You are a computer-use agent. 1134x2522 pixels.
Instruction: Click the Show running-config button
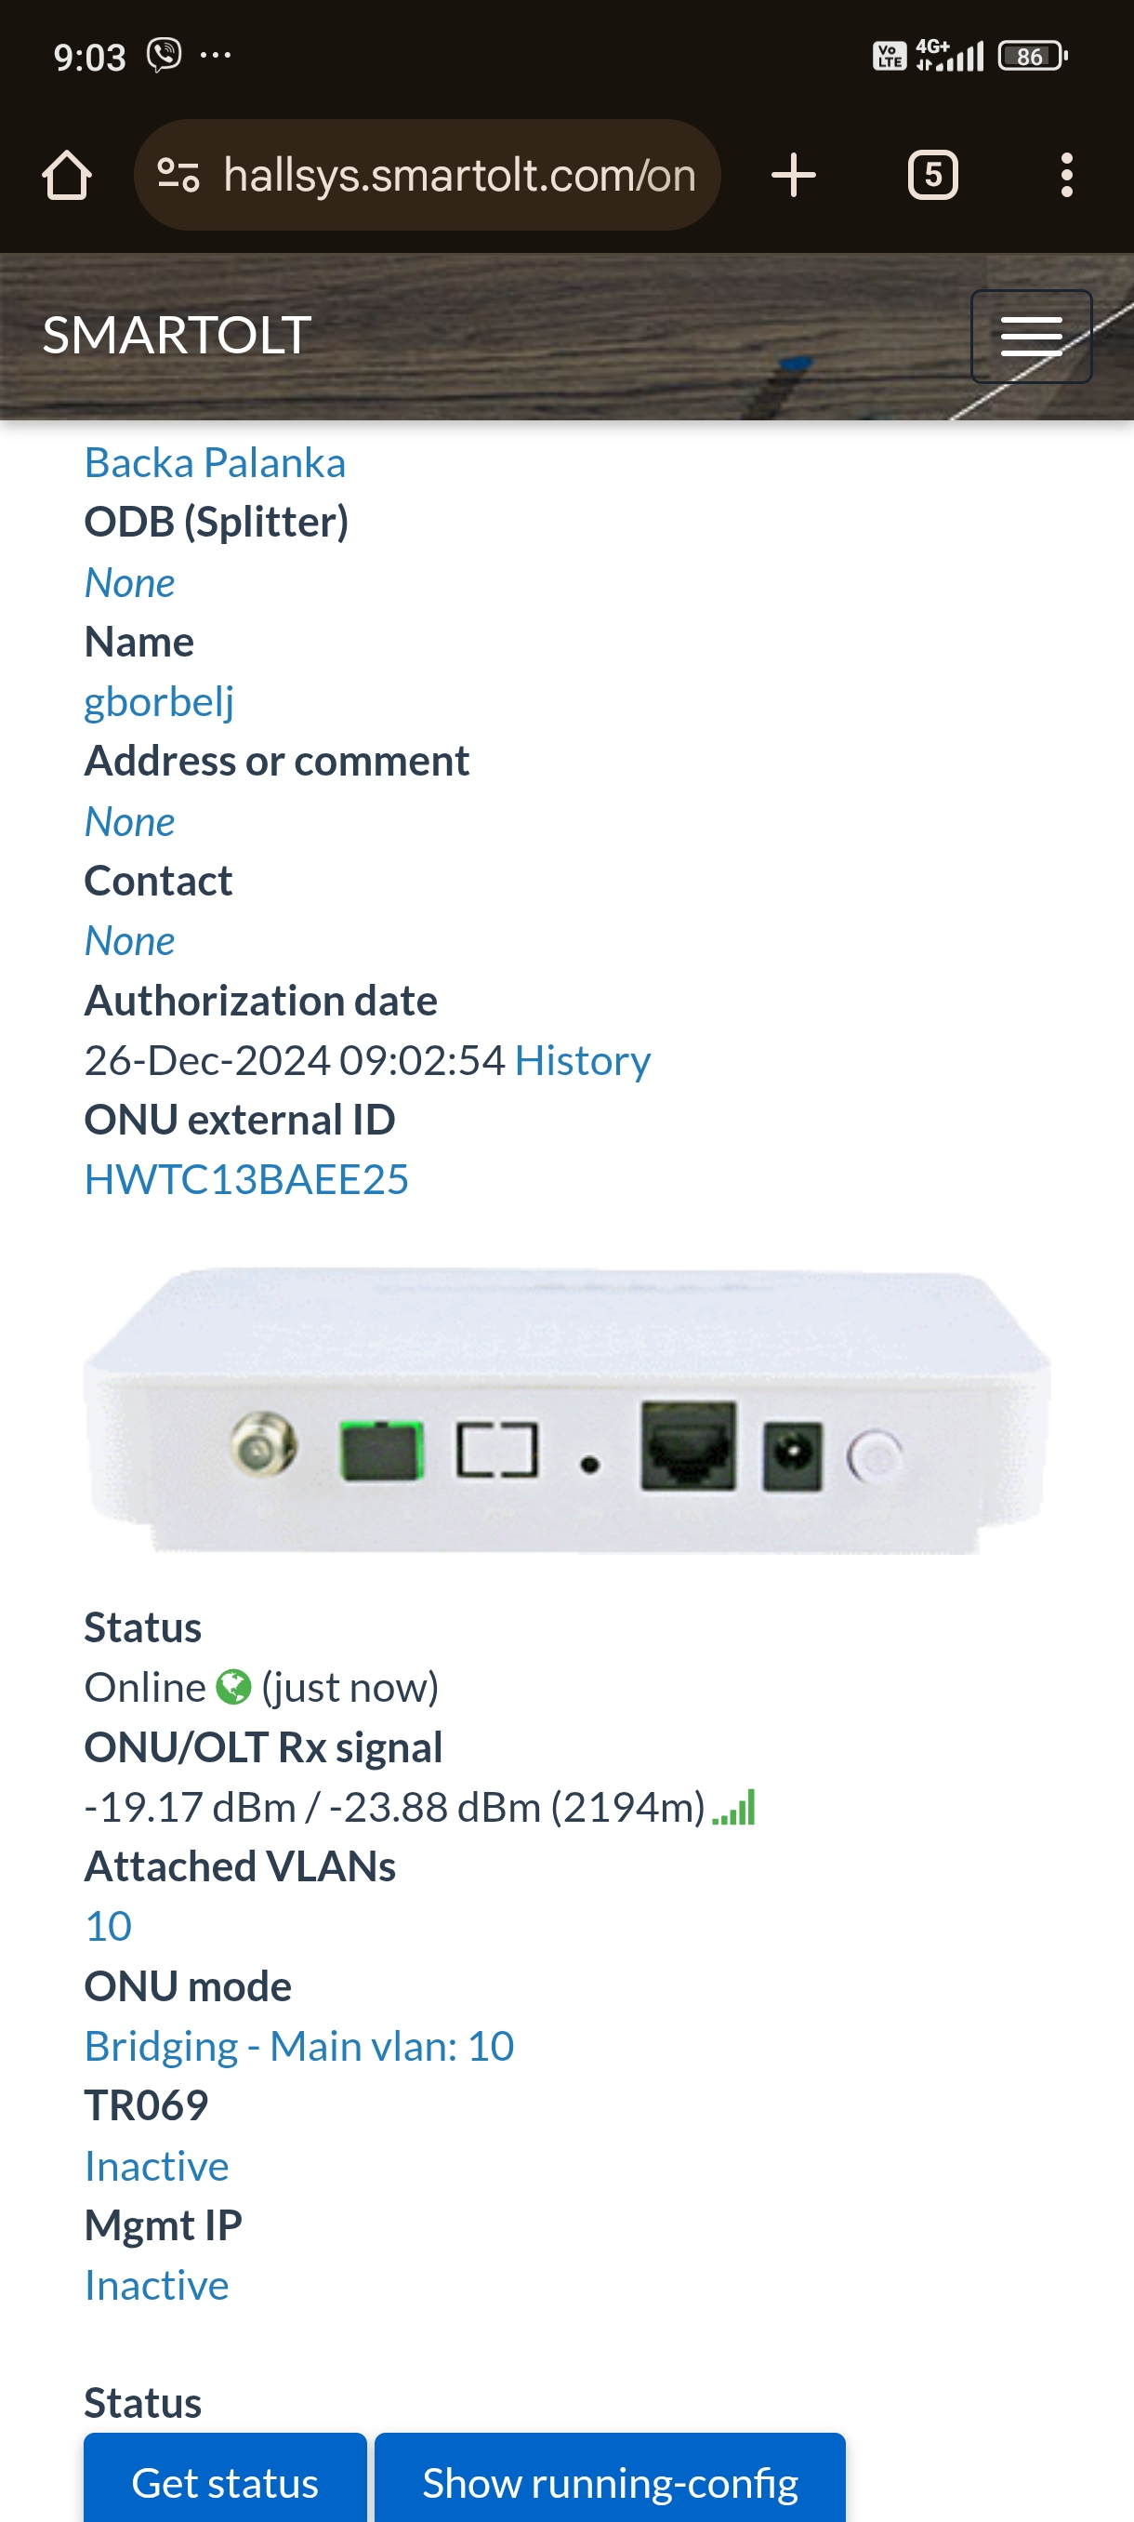click(610, 2479)
